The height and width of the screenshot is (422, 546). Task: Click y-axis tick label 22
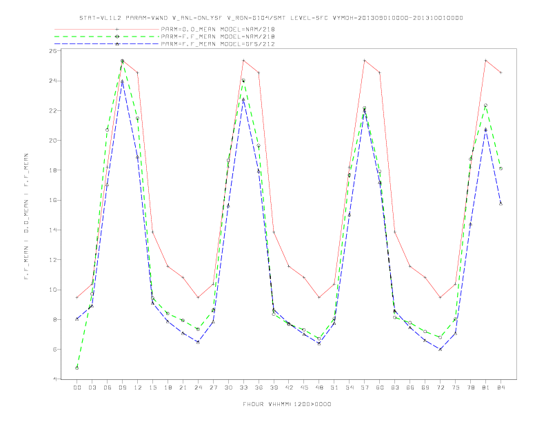[x=53, y=111]
